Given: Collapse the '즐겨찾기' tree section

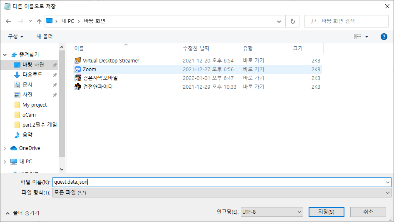Looking at the screenshot, I should [x=5, y=55].
